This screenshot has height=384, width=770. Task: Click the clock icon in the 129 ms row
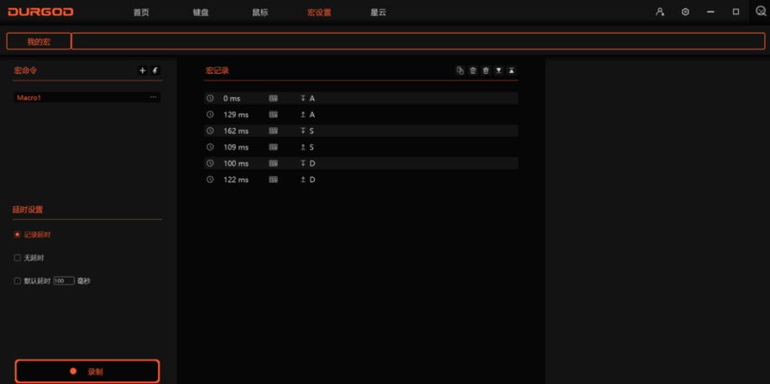pos(210,114)
